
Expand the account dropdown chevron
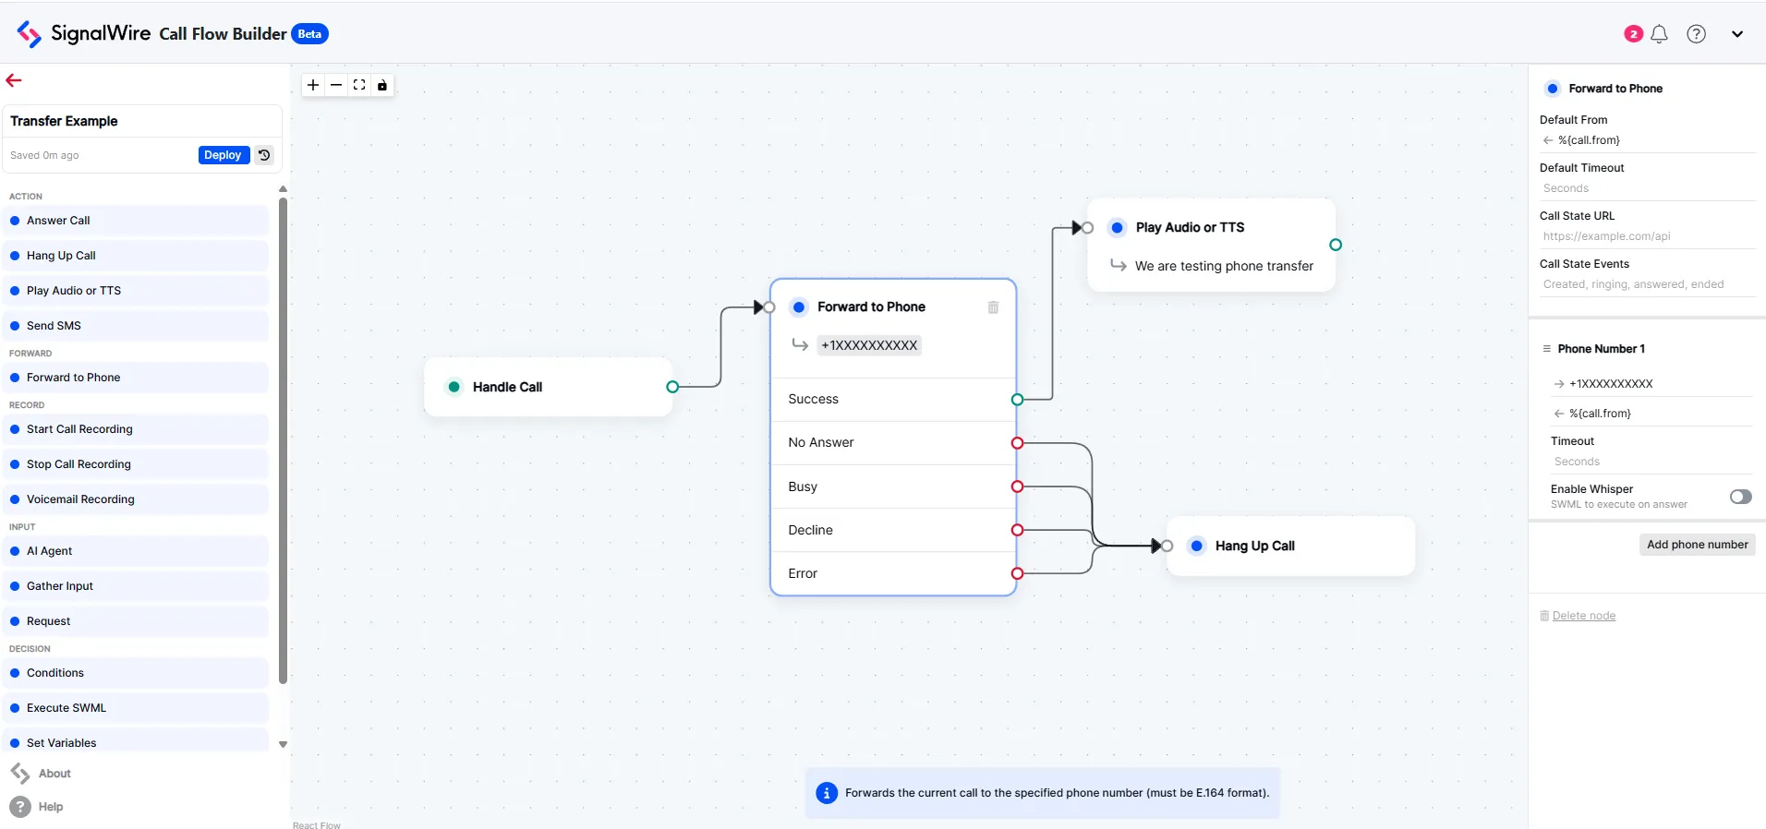click(1736, 34)
